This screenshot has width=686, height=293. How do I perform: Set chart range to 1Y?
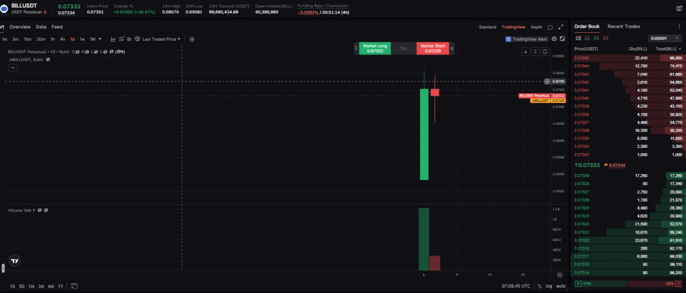click(x=60, y=286)
